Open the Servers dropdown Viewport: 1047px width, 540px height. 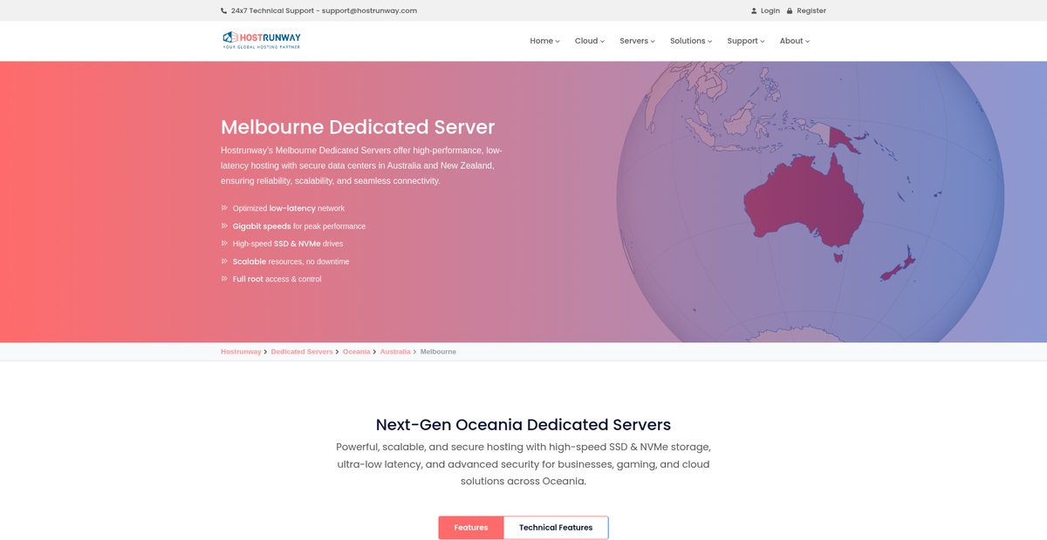tap(637, 41)
